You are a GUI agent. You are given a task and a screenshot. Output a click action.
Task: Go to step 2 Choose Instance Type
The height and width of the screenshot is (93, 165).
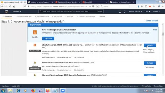(23, 17)
